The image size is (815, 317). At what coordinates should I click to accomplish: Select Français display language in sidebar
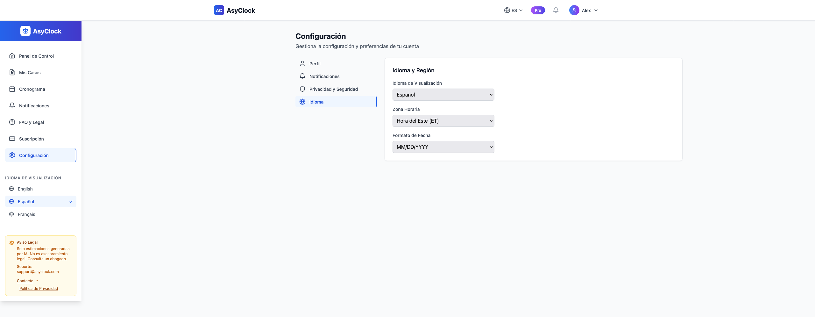(x=26, y=214)
